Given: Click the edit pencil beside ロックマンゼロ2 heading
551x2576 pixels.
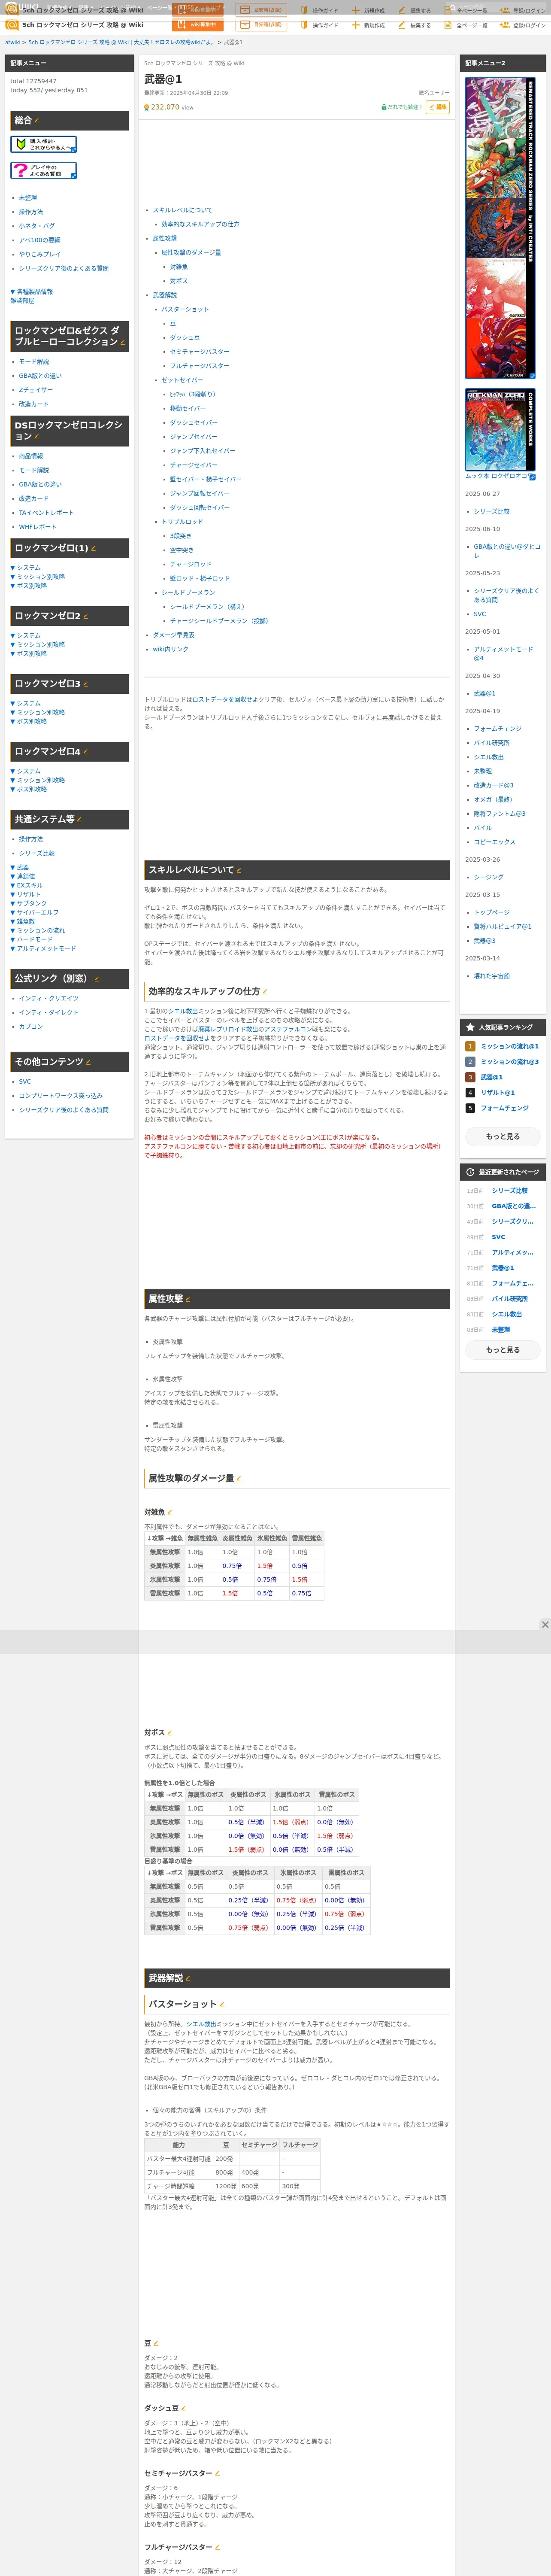Looking at the screenshot, I should 85,616.
